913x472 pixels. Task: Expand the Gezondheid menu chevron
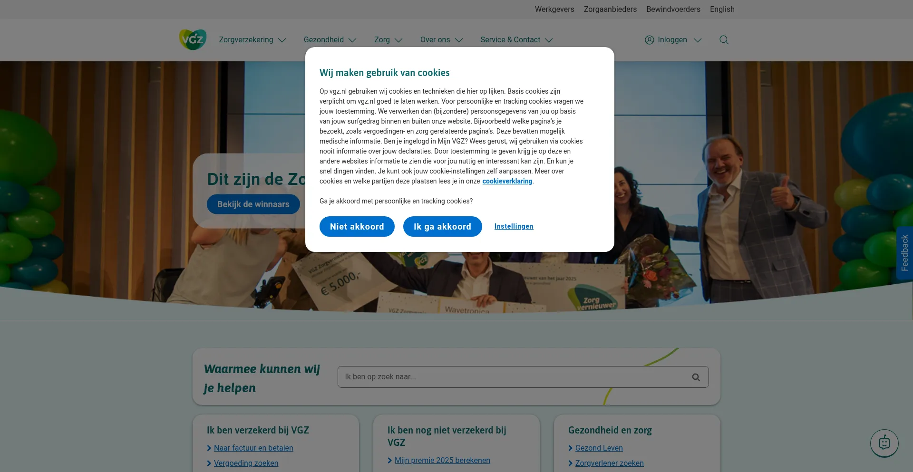352,40
